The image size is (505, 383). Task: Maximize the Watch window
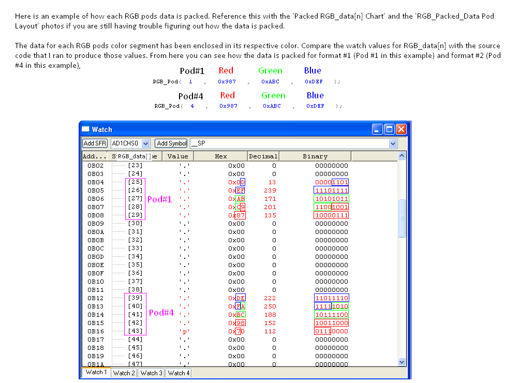pyautogui.click(x=389, y=129)
